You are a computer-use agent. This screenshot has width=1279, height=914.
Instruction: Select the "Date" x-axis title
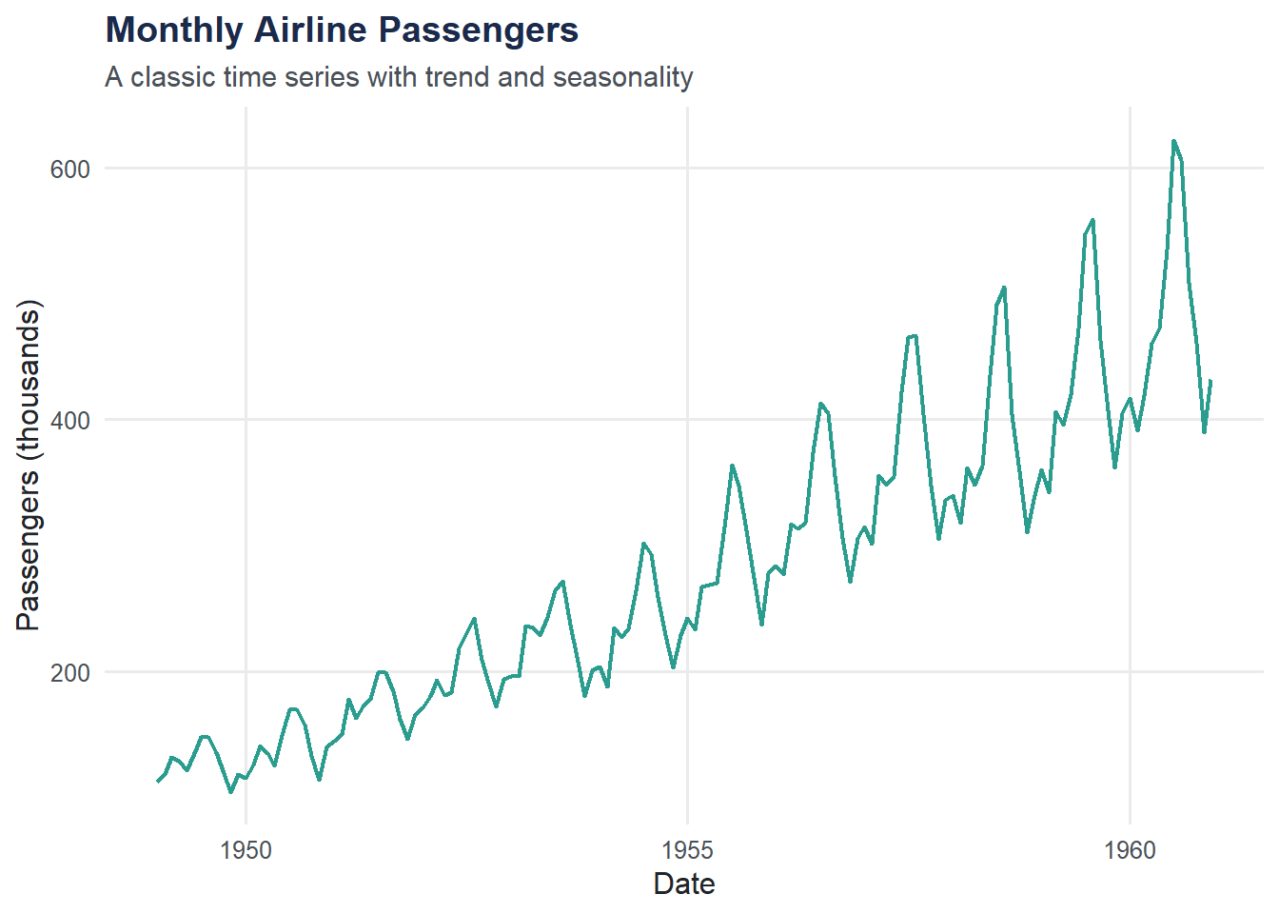point(684,884)
